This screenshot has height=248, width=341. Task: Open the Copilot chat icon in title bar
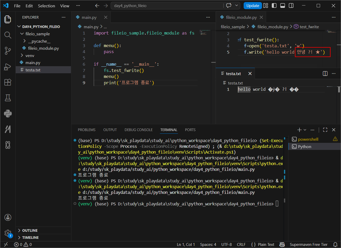pyautogui.click(x=229, y=5)
